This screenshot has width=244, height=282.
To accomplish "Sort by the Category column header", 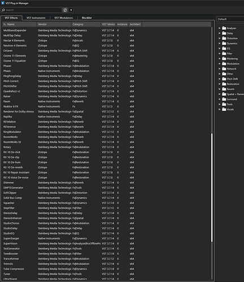I will pyautogui.click(x=86, y=24).
